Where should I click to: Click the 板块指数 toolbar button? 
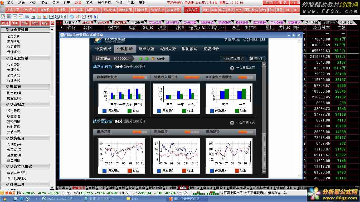point(77,10)
